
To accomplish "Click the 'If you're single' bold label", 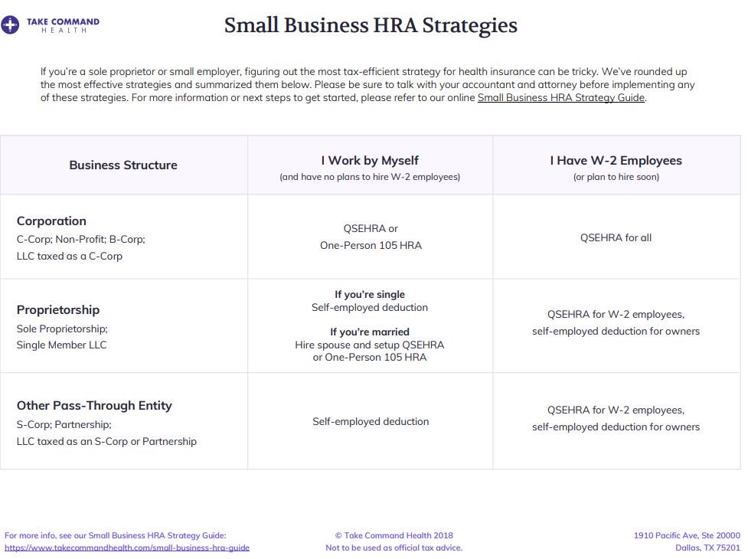I will click(x=370, y=294).
